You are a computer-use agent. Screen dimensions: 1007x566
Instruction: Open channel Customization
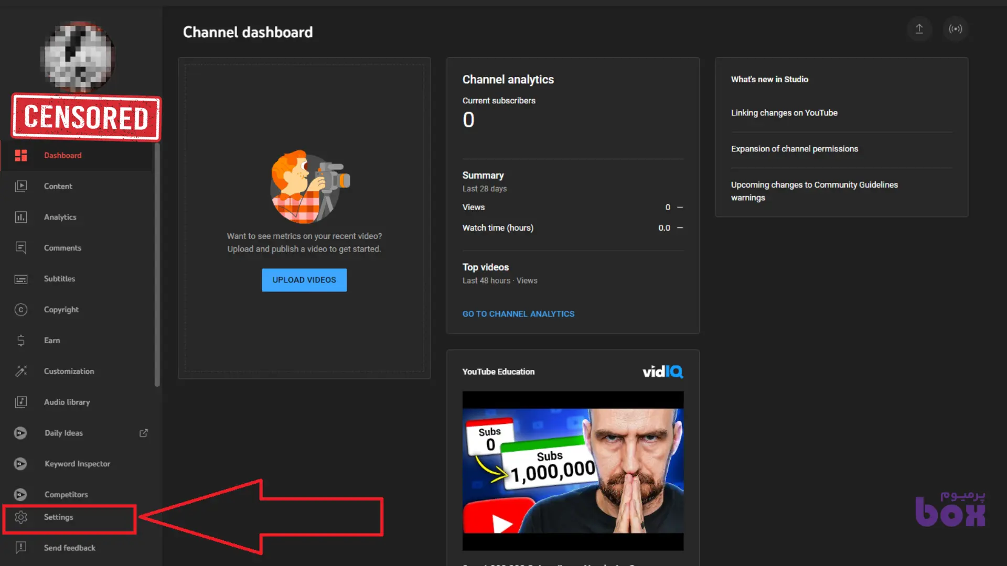(x=77, y=371)
